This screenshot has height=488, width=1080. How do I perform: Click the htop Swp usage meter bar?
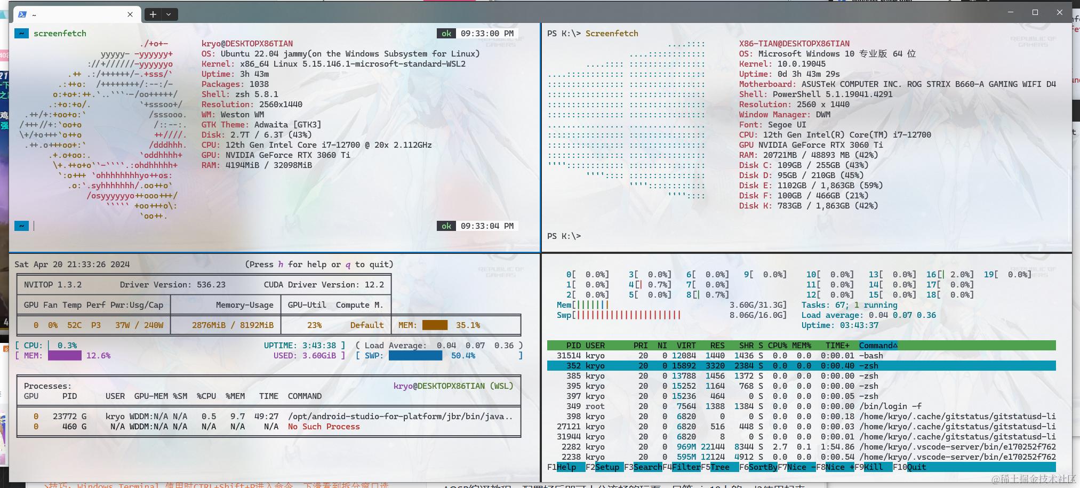tap(671, 315)
